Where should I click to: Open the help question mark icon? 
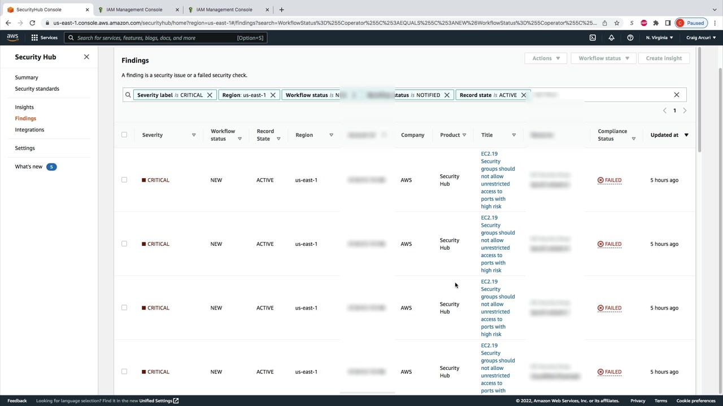(x=630, y=38)
